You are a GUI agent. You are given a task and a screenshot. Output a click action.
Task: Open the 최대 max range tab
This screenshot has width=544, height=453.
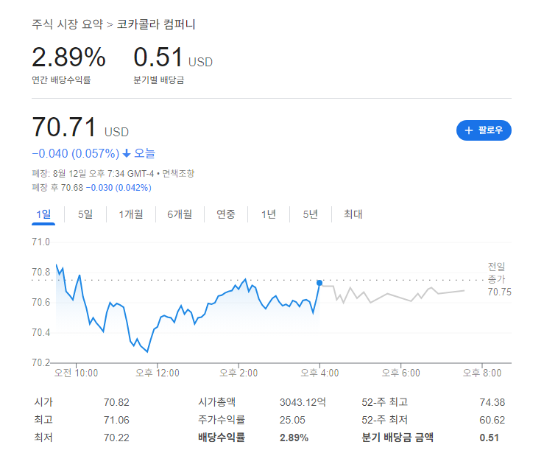coord(353,214)
